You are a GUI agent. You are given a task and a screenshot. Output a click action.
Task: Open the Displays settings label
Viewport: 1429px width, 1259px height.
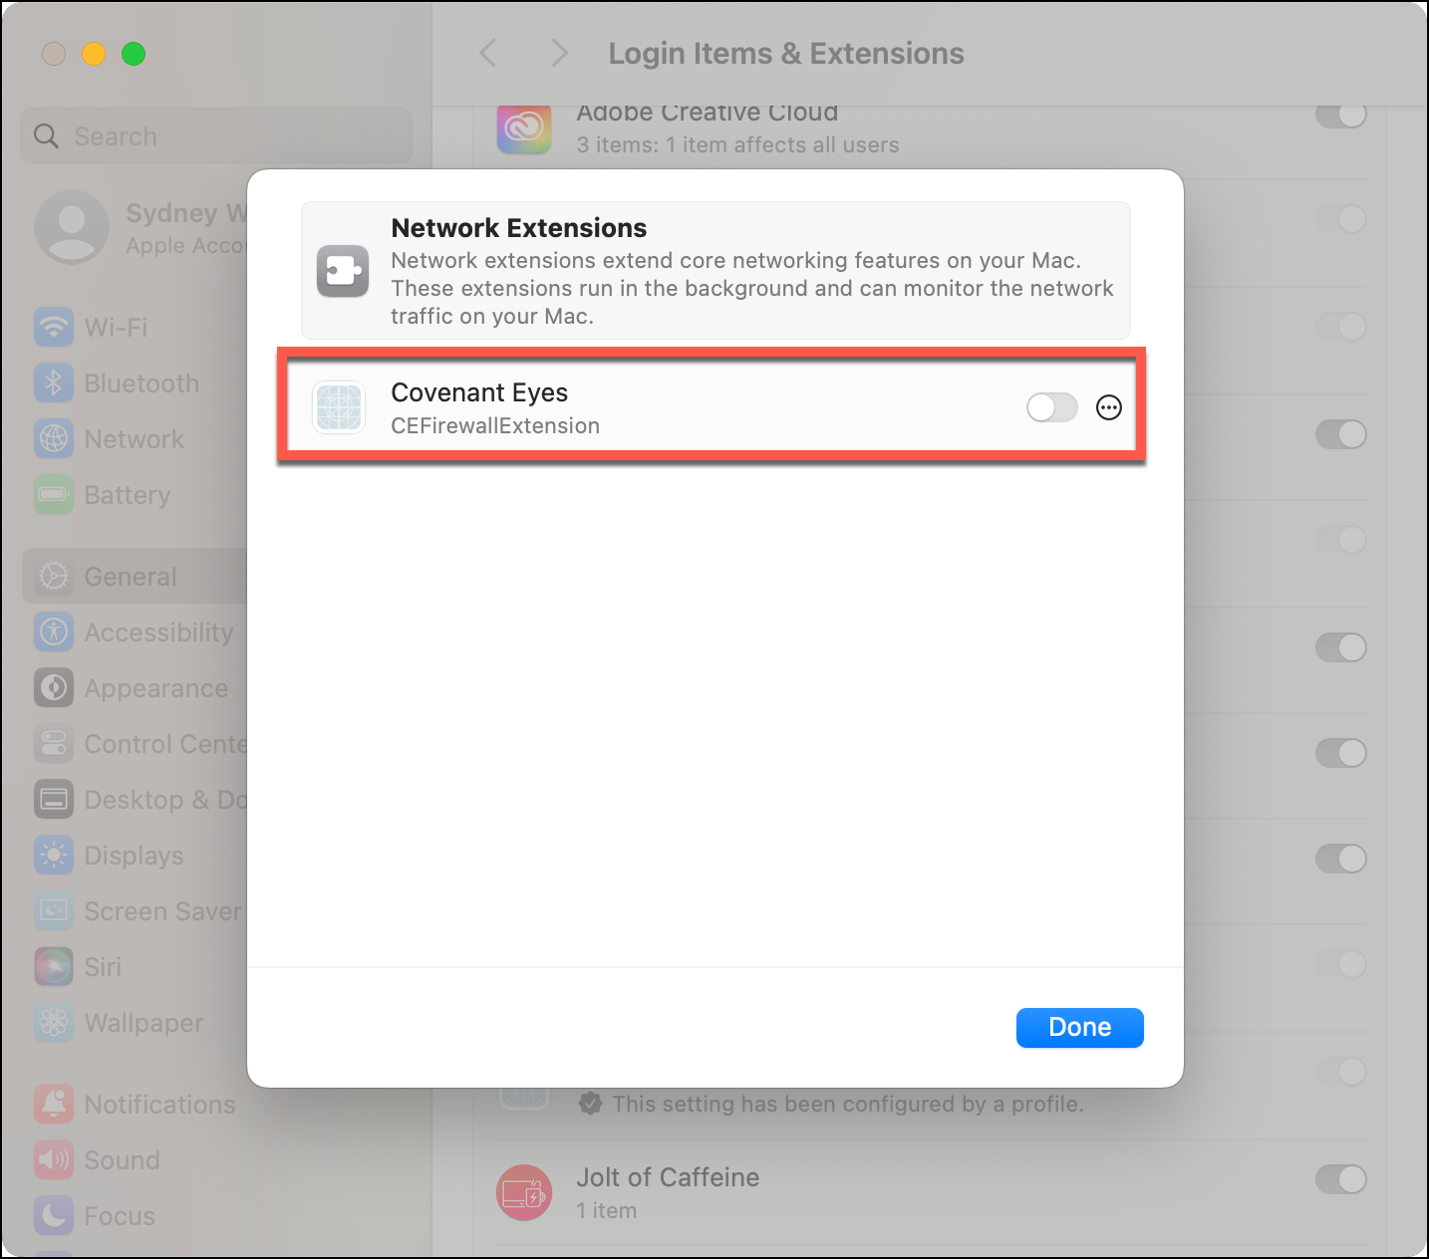[134, 856]
